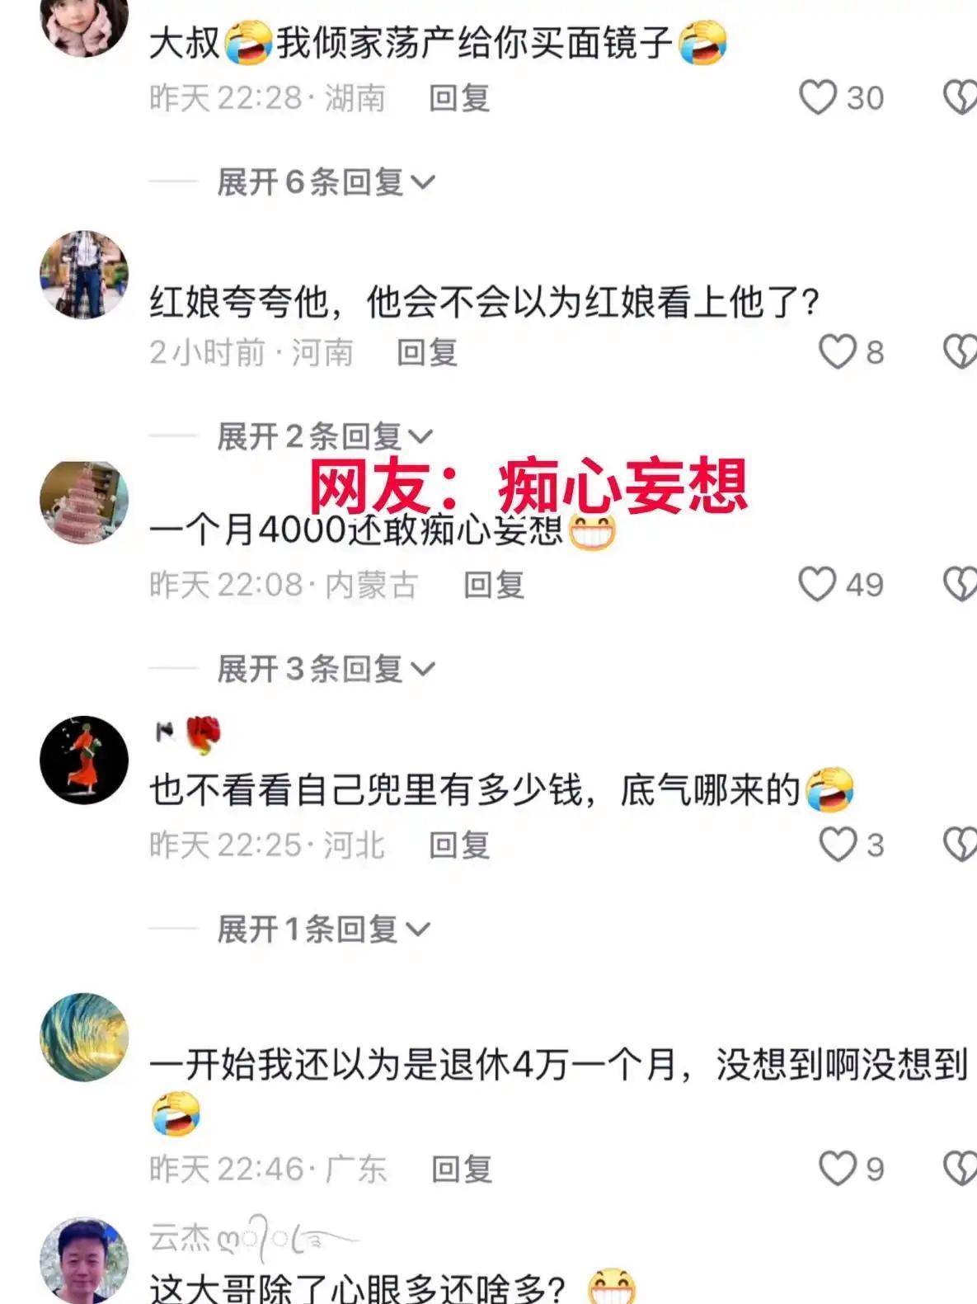Dislike the Guangdong comment about 退休4万
977x1304 pixels.
(x=960, y=1169)
